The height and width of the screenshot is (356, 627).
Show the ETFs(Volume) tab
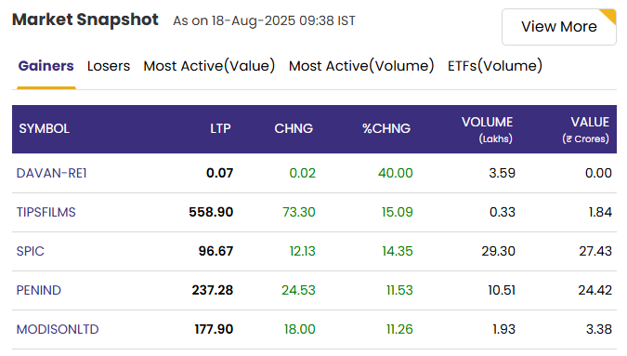coord(495,66)
